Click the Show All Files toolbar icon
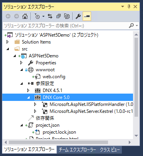This screenshot has height=156, width=143. (x=67, y=16)
